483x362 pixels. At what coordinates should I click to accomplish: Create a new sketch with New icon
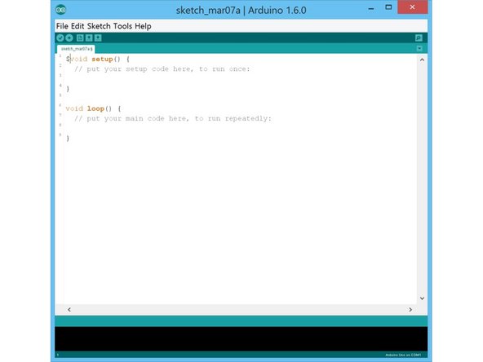80,38
